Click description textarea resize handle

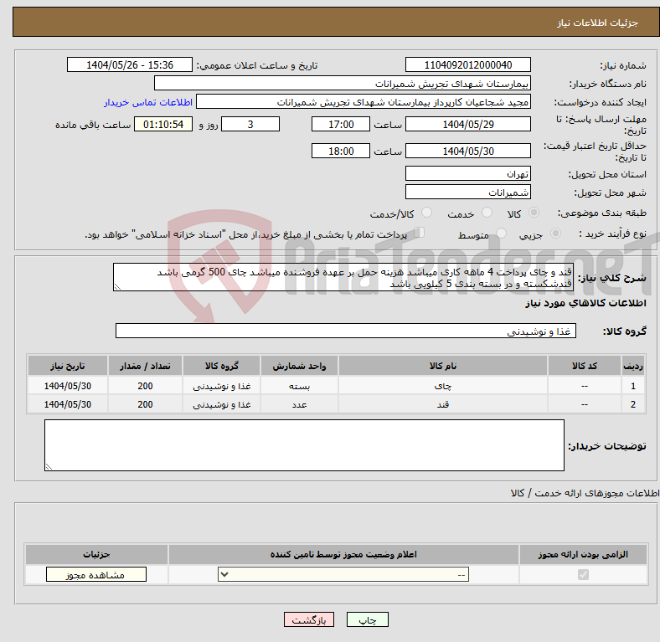pyautogui.click(x=117, y=287)
